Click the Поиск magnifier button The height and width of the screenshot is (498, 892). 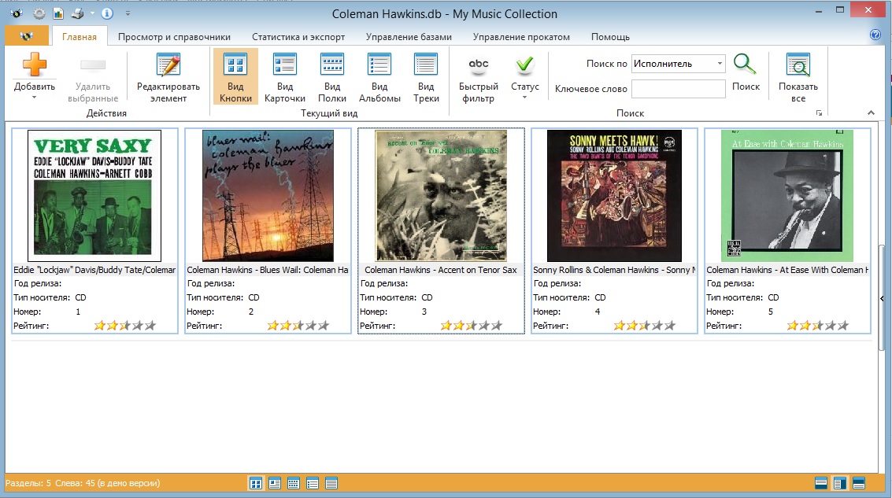(x=746, y=72)
